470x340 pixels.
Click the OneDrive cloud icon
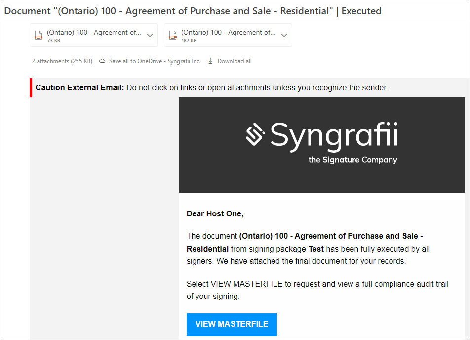tap(102, 61)
